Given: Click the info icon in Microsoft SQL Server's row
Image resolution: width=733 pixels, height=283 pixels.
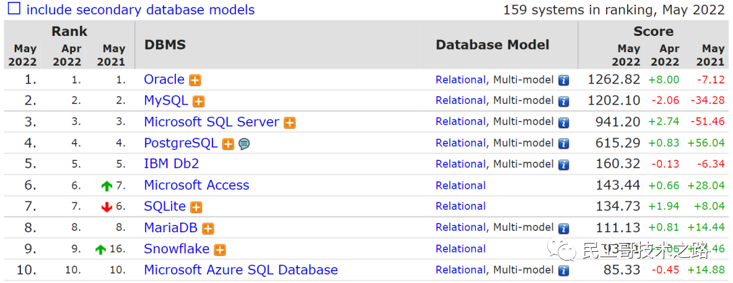Looking at the screenshot, I should point(563,122).
